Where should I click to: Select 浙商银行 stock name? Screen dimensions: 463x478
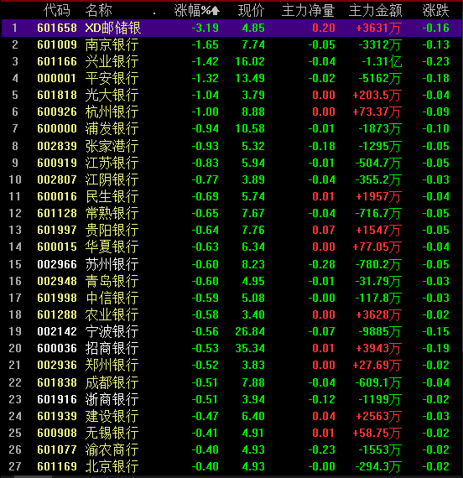click(x=112, y=399)
